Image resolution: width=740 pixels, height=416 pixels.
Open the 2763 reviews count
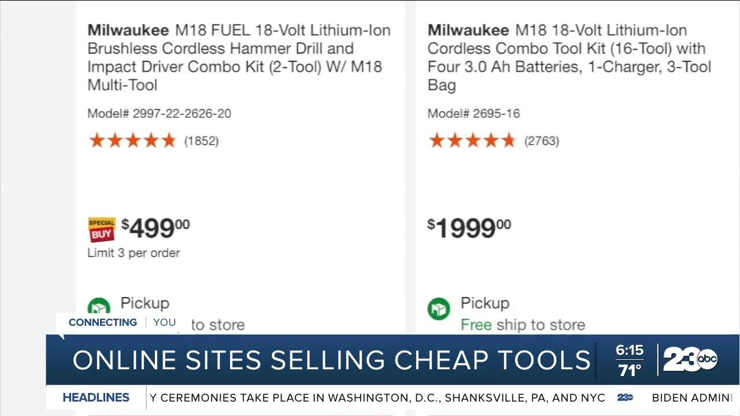point(542,141)
